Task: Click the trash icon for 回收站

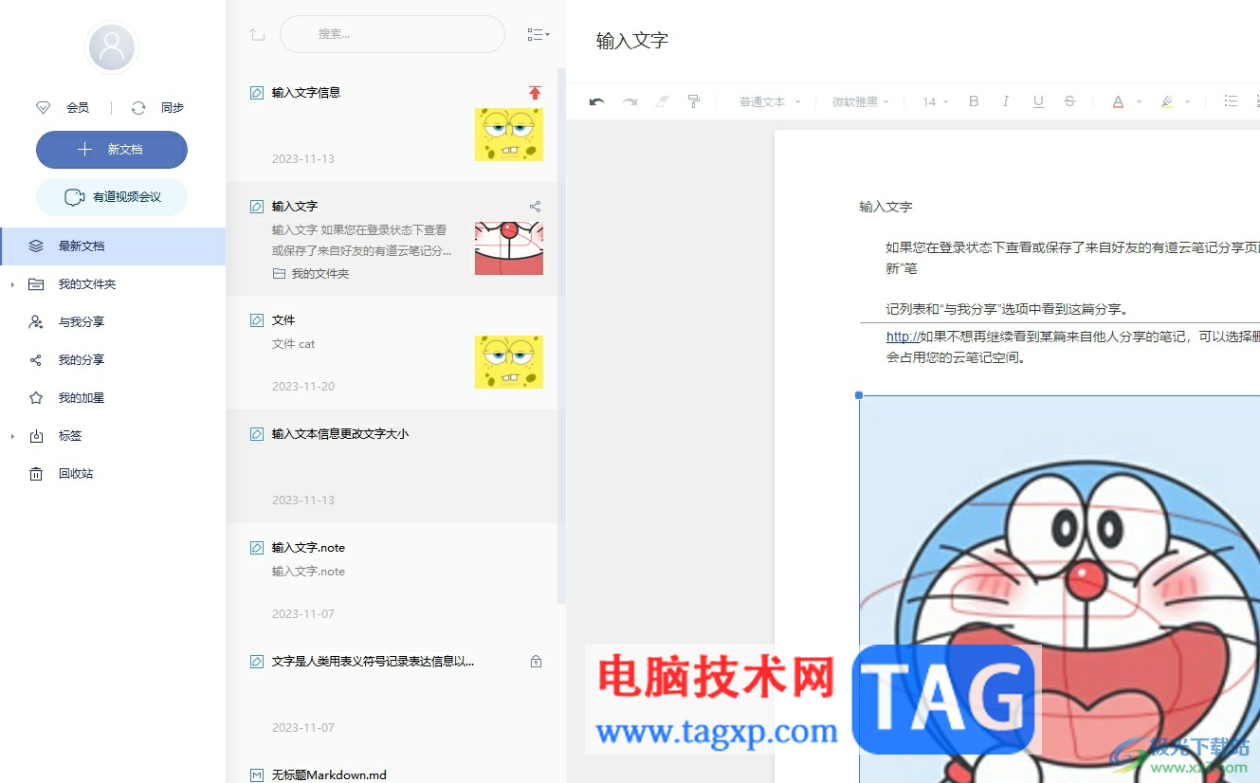Action: (36, 473)
